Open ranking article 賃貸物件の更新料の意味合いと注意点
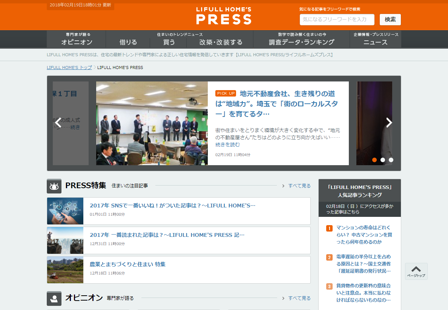 (x=364, y=293)
